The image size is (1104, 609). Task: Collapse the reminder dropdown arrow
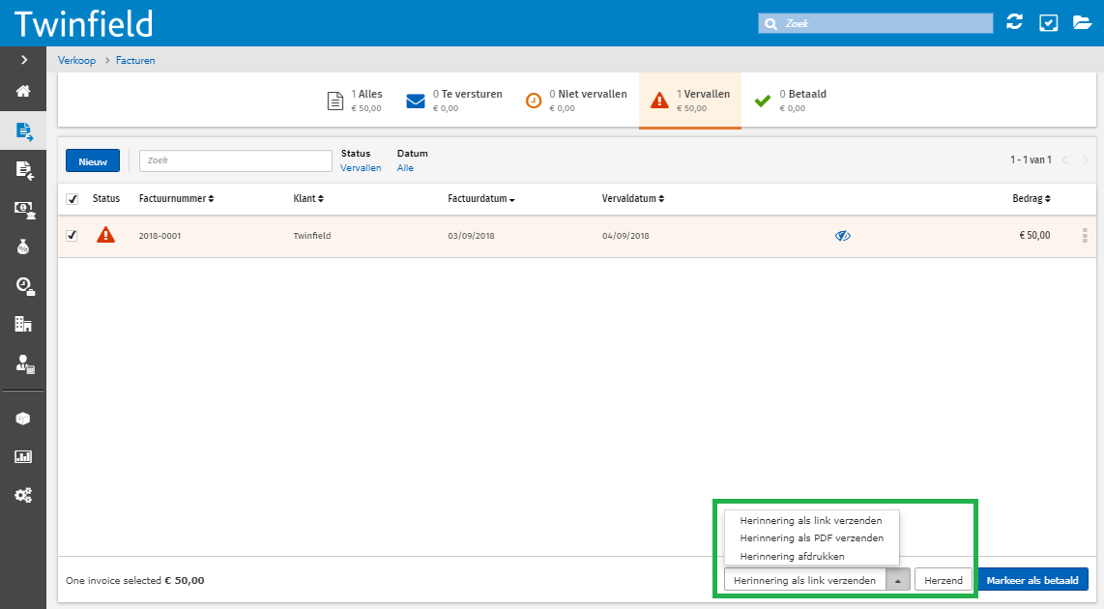coord(898,580)
